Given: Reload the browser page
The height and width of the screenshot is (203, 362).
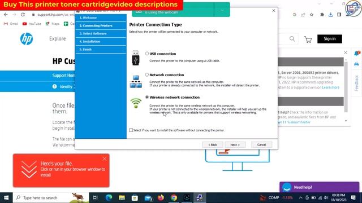Looking at the screenshot, I should tap(23, 15).
